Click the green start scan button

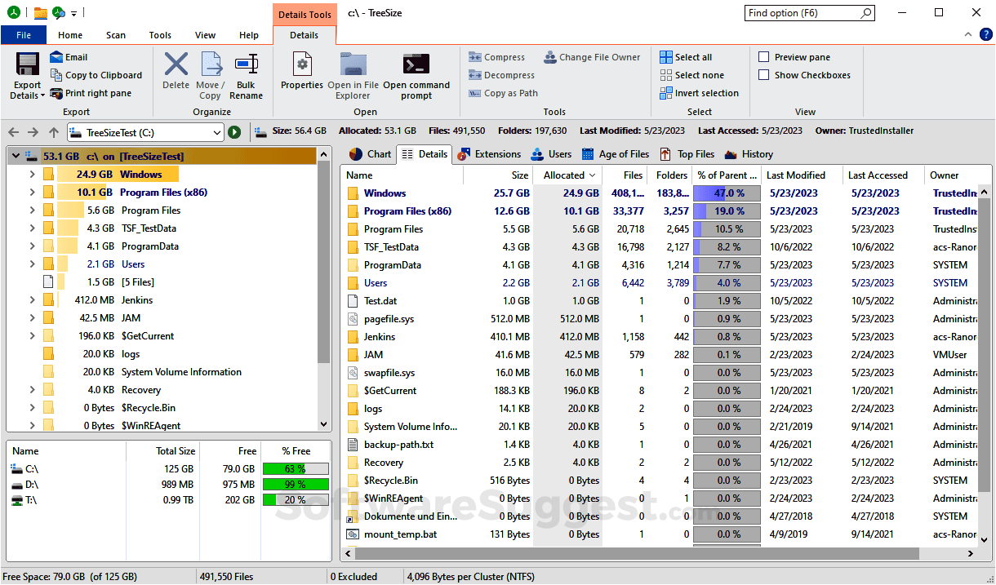(x=234, y=132)
